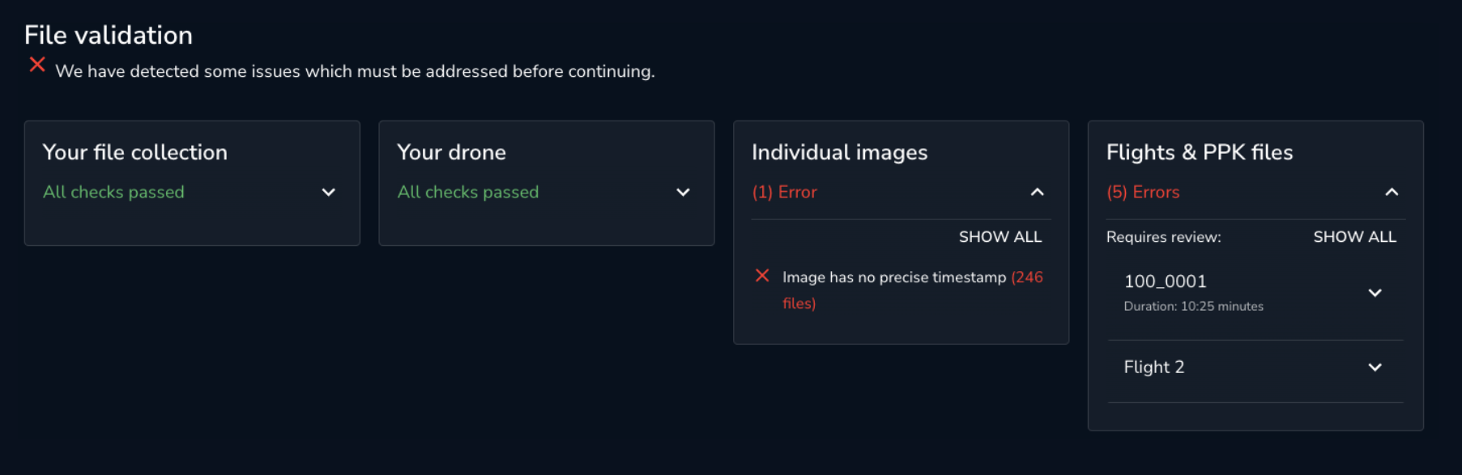This screenshot has height=475, width=1462.
Task: Click the File validation heading
Action: [108, 34]
